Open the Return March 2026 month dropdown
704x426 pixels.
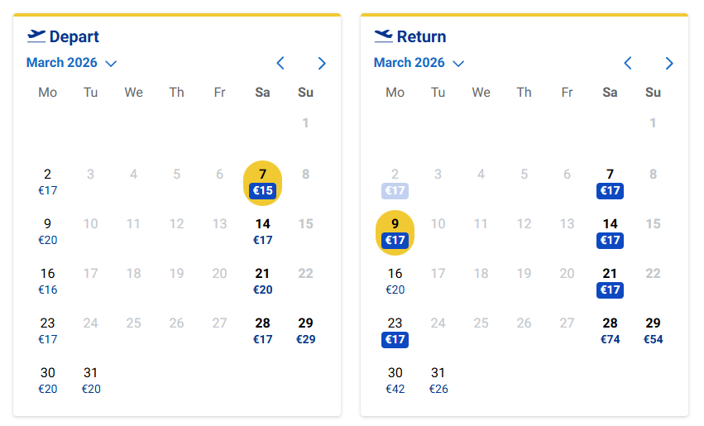click(x=419, y=63)
